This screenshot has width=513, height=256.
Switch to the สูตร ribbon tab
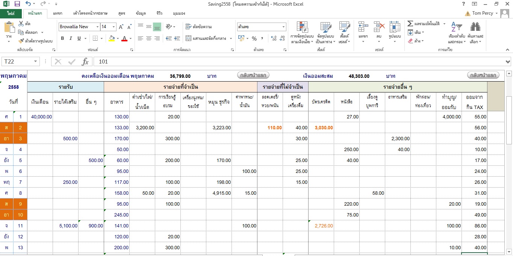coord(121,13)
